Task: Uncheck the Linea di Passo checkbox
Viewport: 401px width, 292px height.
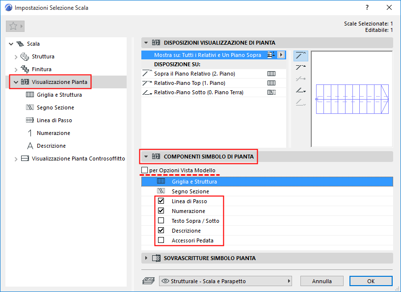Action: pos(161,201)
